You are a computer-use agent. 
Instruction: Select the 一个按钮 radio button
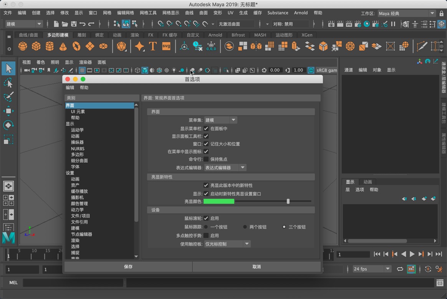click(207, 227)
